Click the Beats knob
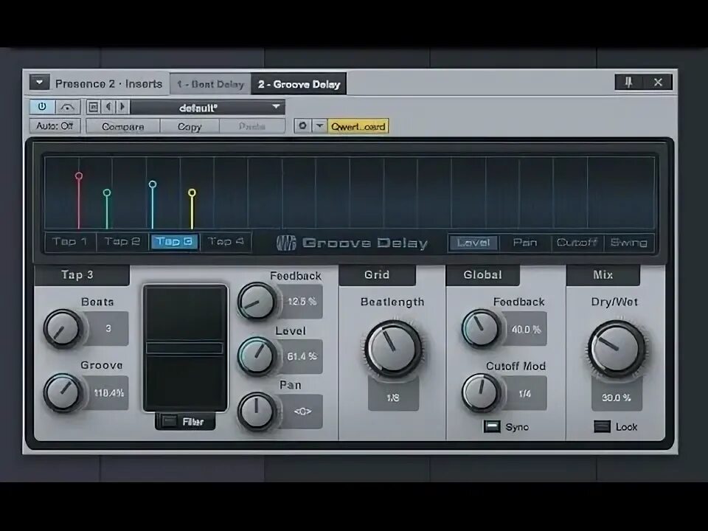Screen dimensions: 708x531 pos(63,328)
